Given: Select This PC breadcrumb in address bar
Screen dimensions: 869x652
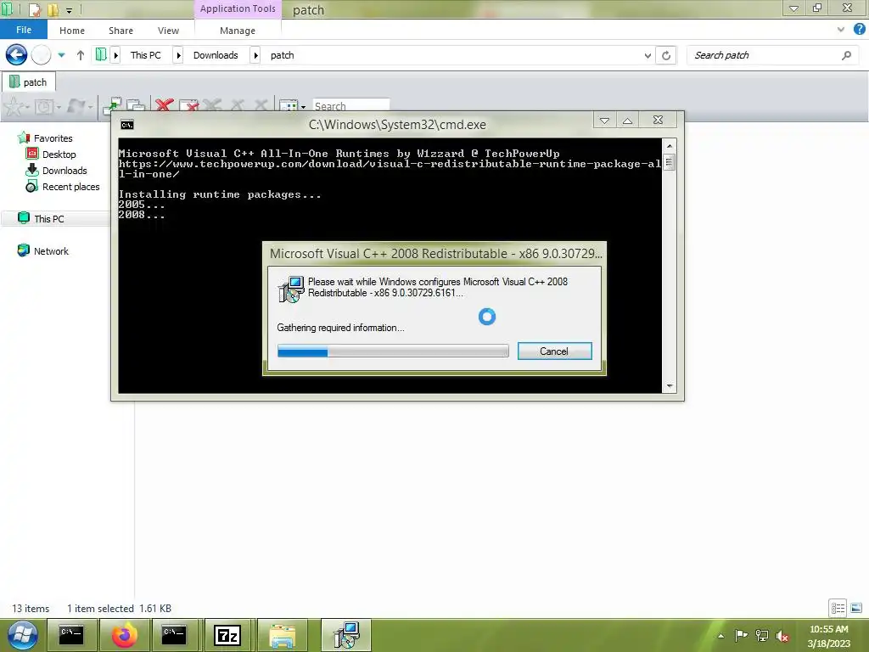Looking at the screenshot, I should [x=145, y=55].
